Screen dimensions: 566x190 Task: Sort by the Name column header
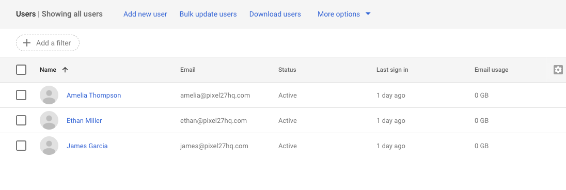coord(48,70)
